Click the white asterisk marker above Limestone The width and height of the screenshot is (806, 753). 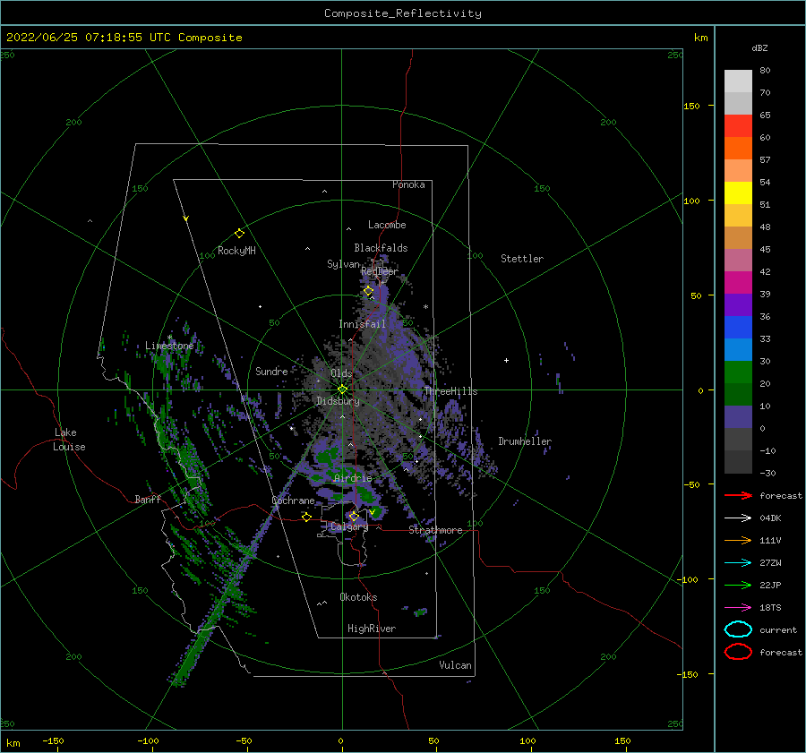169,338
